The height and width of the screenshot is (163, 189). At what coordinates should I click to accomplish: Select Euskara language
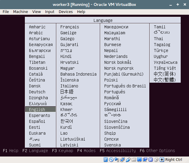click(x=37, y=133)
